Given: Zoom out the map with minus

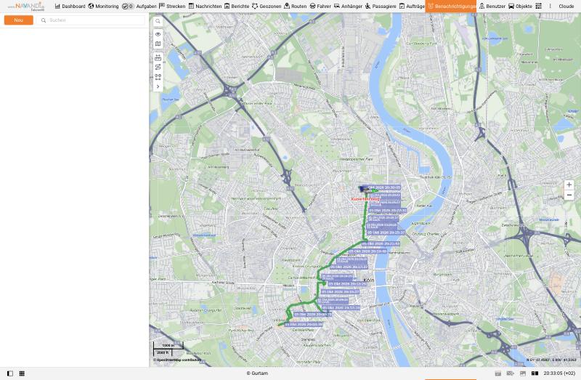Looking at the screenshot, I should click(x=569, y=195).
